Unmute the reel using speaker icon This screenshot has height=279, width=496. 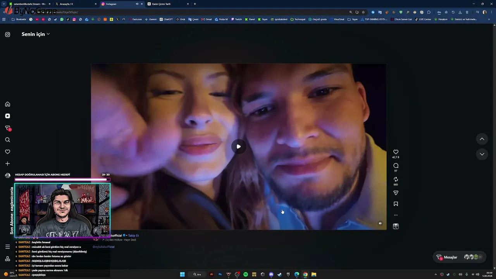tap(380, 223)
